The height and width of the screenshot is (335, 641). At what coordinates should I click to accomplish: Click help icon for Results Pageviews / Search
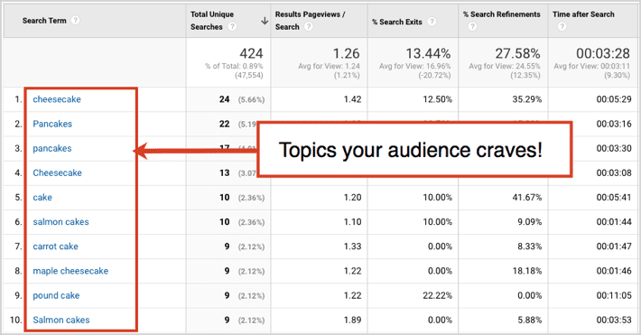(x=309, y=26)
